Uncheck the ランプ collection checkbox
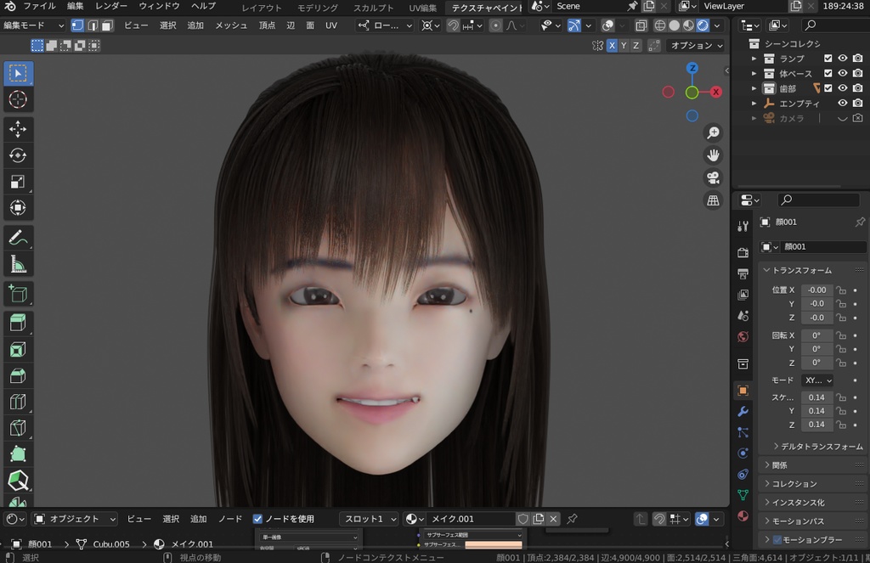Viewport: 870px width, 563px height. (828, 59)
